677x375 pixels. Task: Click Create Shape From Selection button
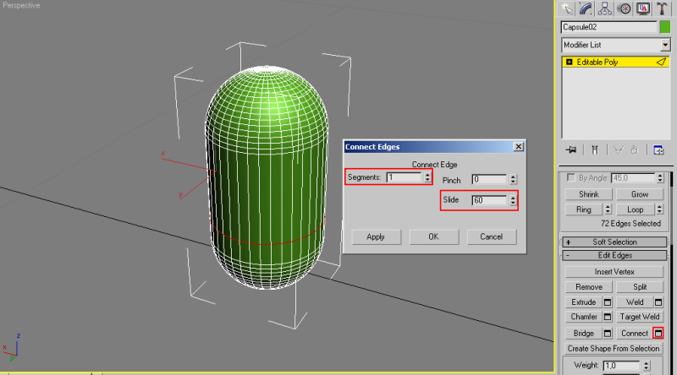coord(614,348)
